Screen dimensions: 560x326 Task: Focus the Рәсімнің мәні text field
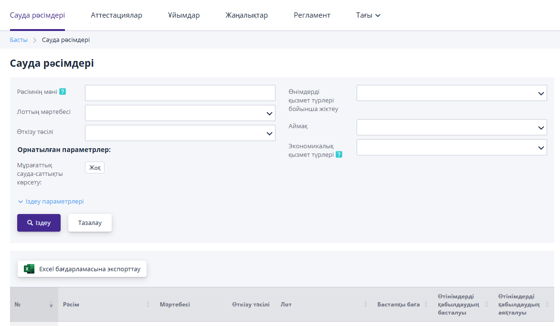180,93
